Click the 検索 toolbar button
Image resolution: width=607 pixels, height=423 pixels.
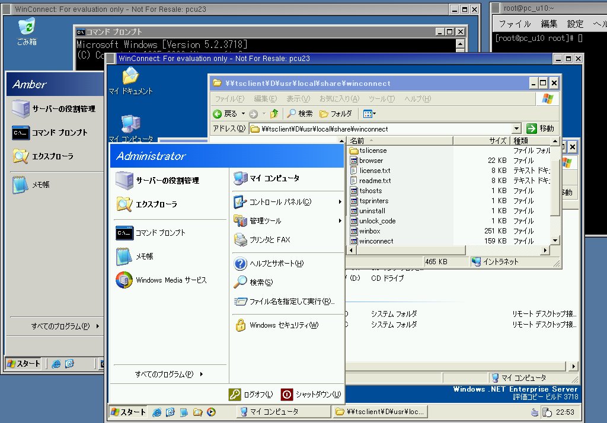tap(300, 113)
